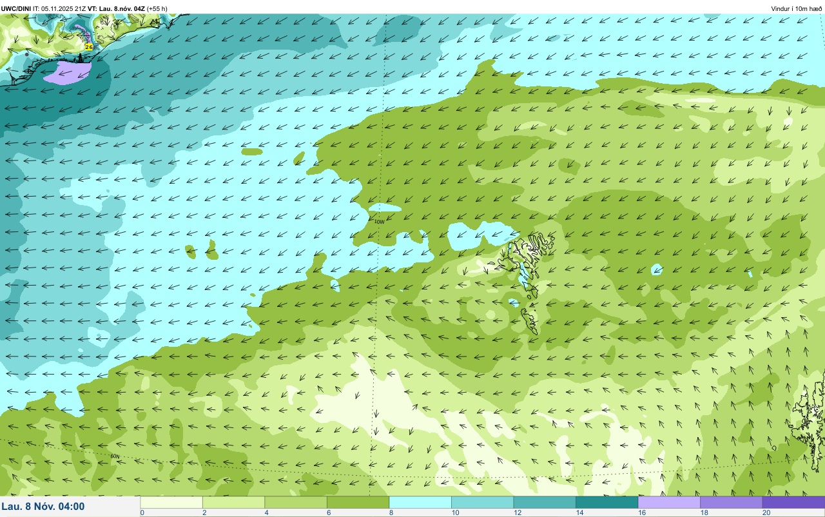
Task: Click the 'UWC/DINI' model name in header
Action: point(16,8)
